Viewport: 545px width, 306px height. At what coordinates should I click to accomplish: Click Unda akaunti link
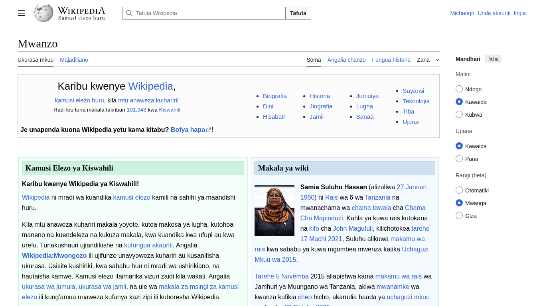(494, 13)
